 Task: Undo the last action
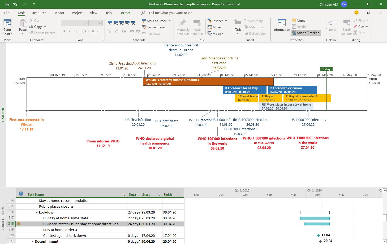[15, 4]
